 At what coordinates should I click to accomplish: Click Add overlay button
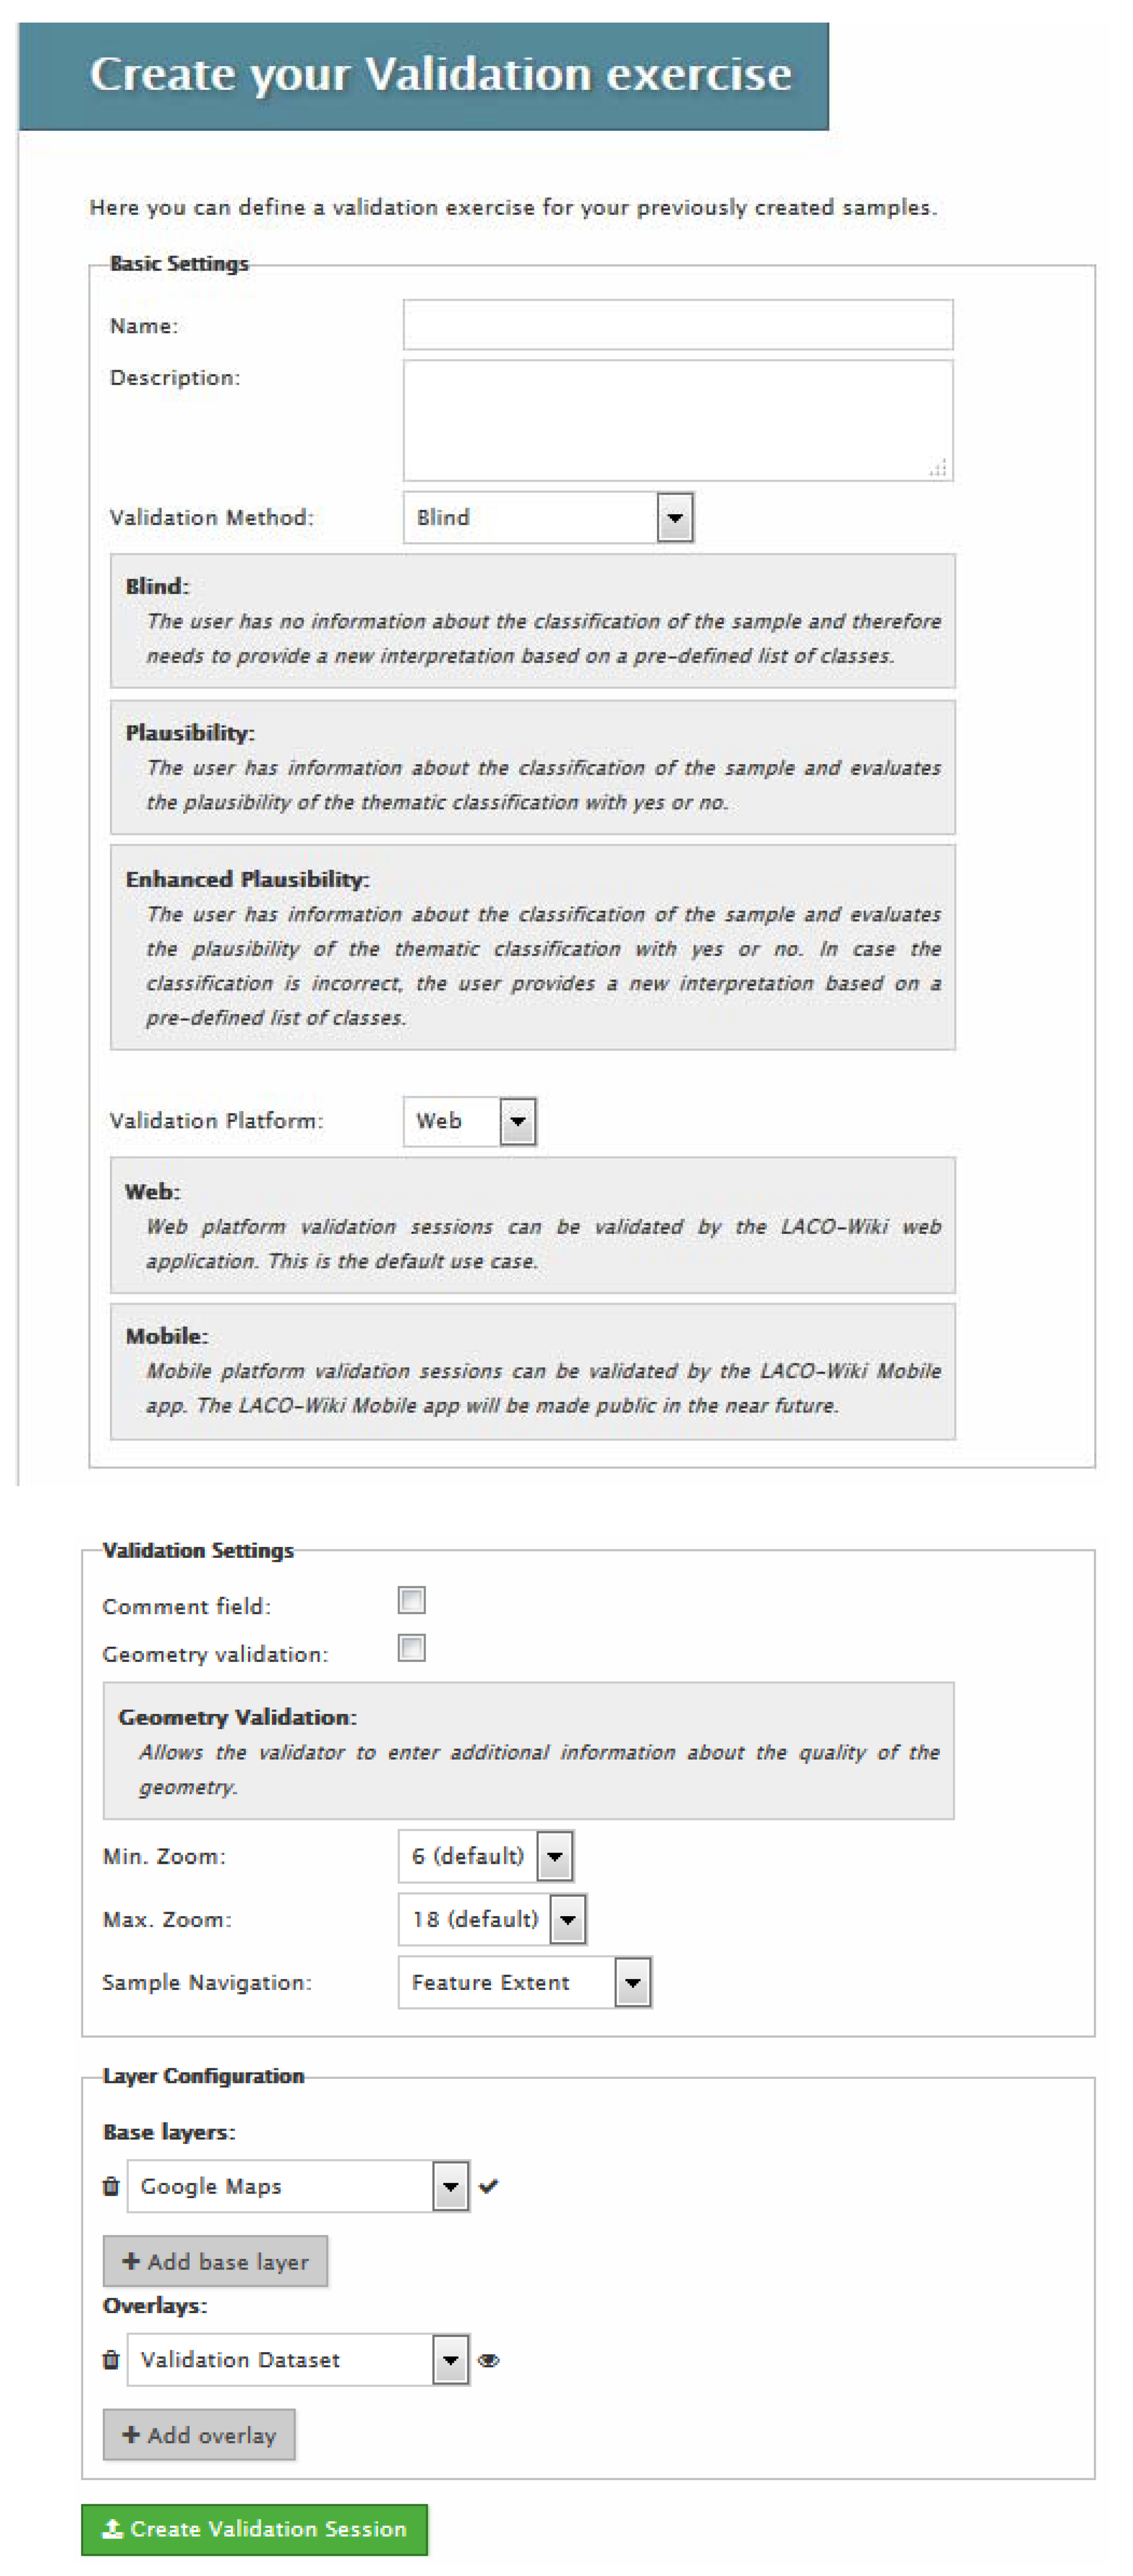coord(199,2434)
